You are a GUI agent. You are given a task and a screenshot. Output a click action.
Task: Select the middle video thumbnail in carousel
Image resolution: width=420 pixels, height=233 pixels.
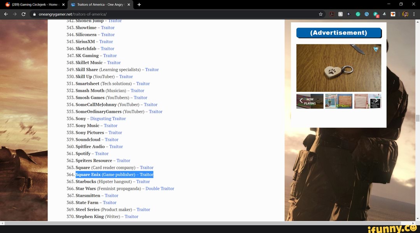[x=338, y=101]
